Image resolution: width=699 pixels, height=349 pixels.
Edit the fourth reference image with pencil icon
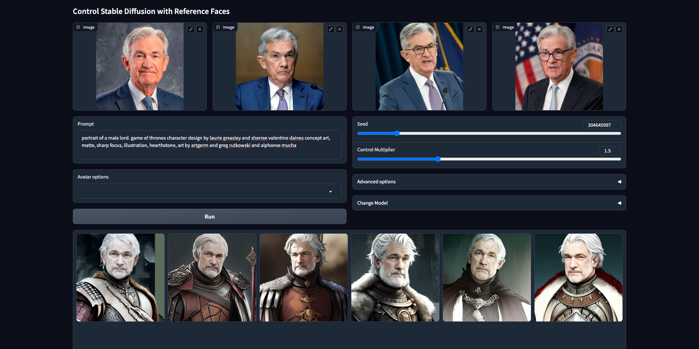tap(610, 29)
